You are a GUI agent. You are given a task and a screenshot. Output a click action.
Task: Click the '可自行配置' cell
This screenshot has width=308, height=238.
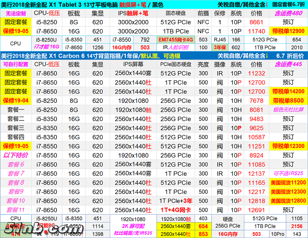pyautogui.click(x=16, y=64)
